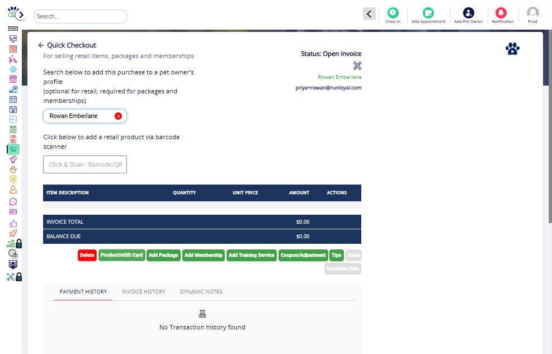
Task: Open the dark blue calendar grid icon
Action: click(13, 100)
